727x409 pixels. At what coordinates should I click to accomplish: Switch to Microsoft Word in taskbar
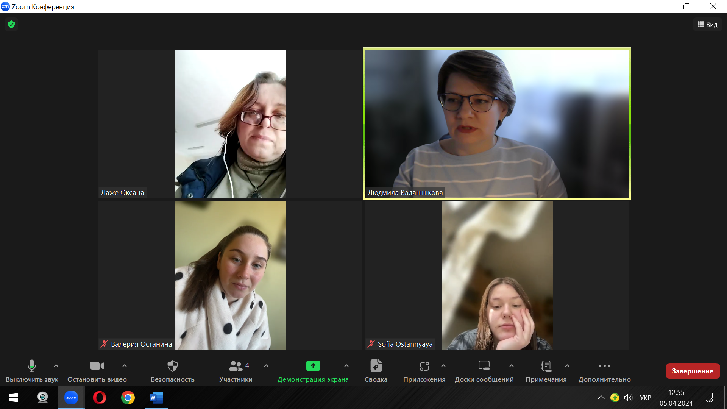[x=156, y=398]
